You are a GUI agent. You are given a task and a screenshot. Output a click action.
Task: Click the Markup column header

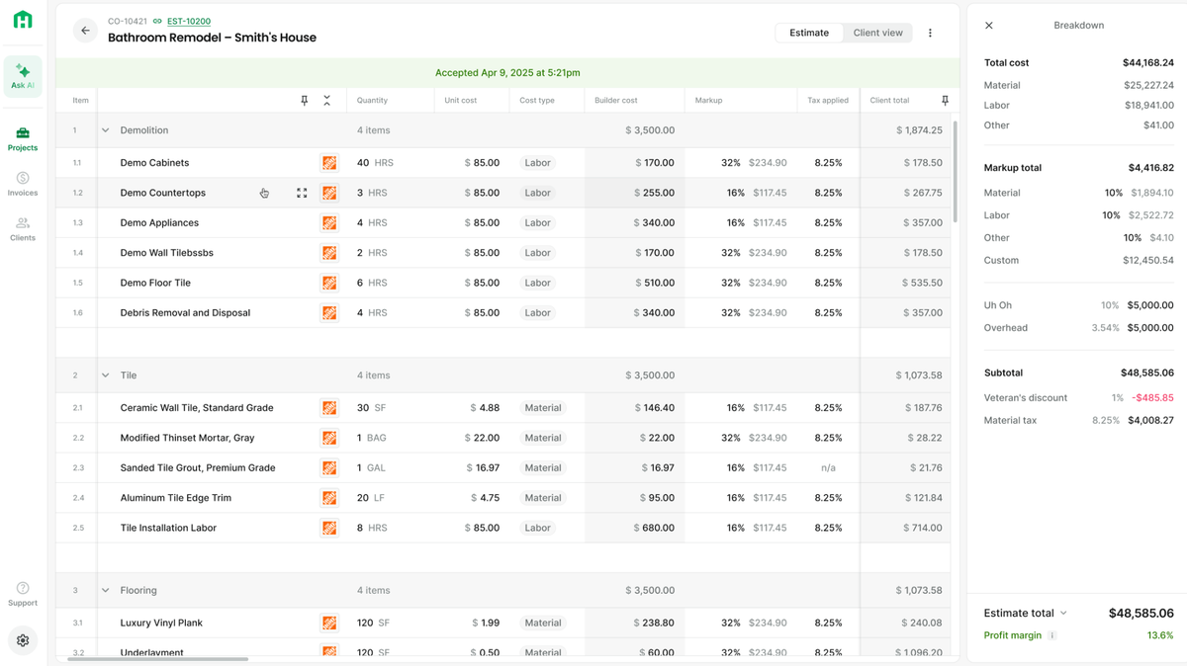pyautogui.click(x=709, y=101)
